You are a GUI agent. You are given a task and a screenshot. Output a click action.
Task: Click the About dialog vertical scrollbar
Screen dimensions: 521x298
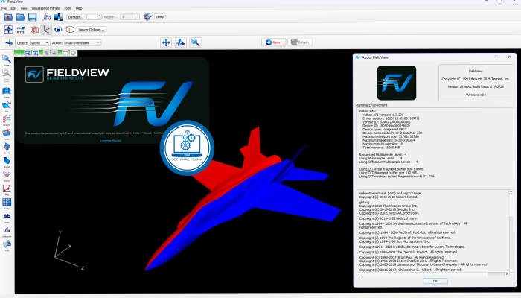click(511, 231)
